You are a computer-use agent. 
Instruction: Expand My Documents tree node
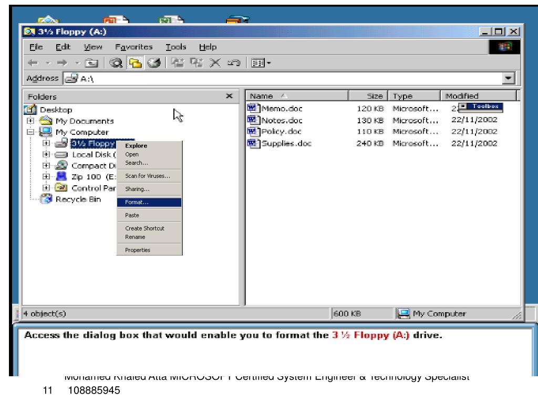pos(30,121)
